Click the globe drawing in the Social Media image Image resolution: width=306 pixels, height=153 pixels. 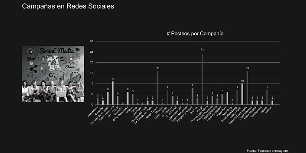tap(75, 76)
